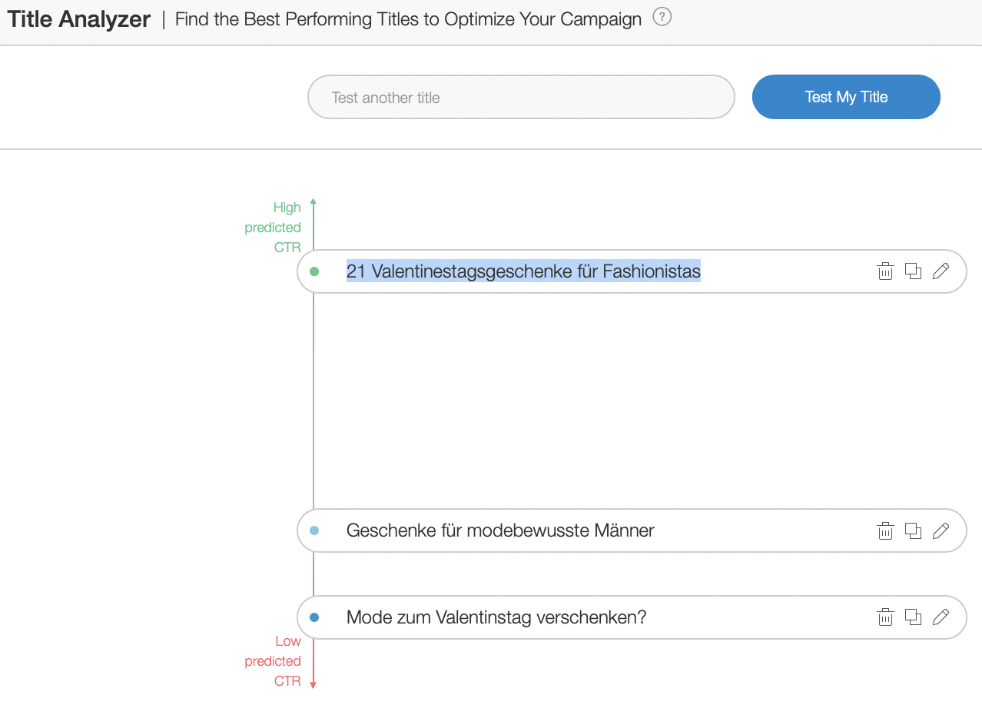Open the help question mark icon
Image resolution: width=982 pixels, height=715 pixels.
tap(662, 17)
